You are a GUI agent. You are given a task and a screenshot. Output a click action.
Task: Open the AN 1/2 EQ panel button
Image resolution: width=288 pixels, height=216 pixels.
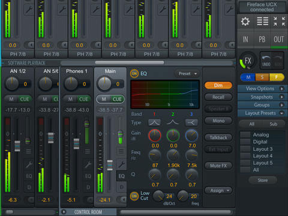pyautogui.click(x=29, y=176)
